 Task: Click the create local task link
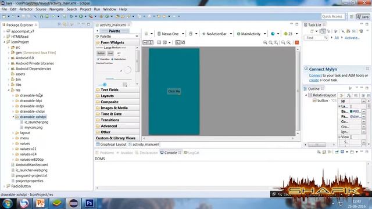[x=314, y=80]
